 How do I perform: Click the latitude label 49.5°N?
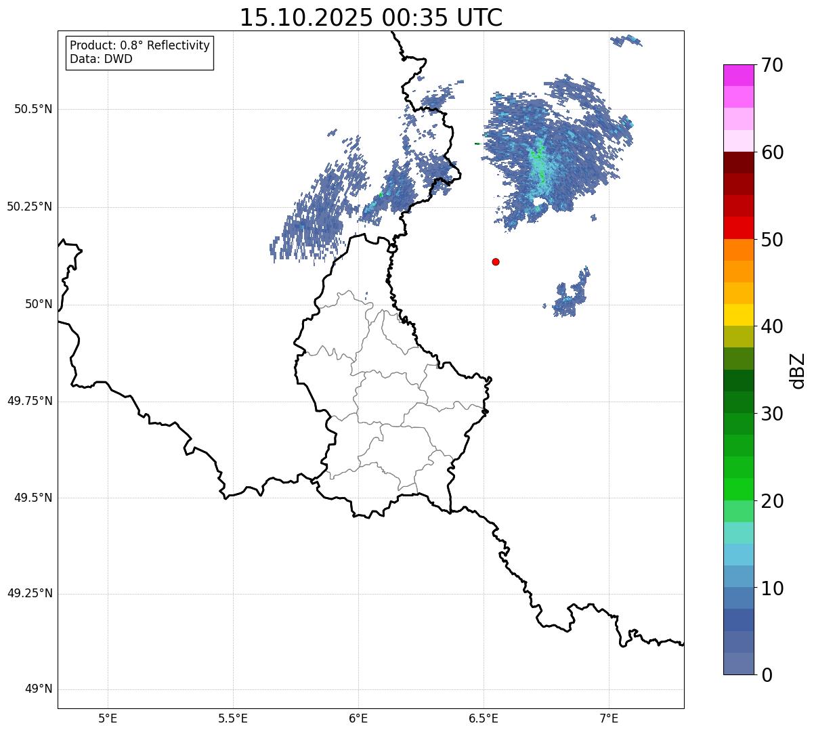click(x=33, y=498)
